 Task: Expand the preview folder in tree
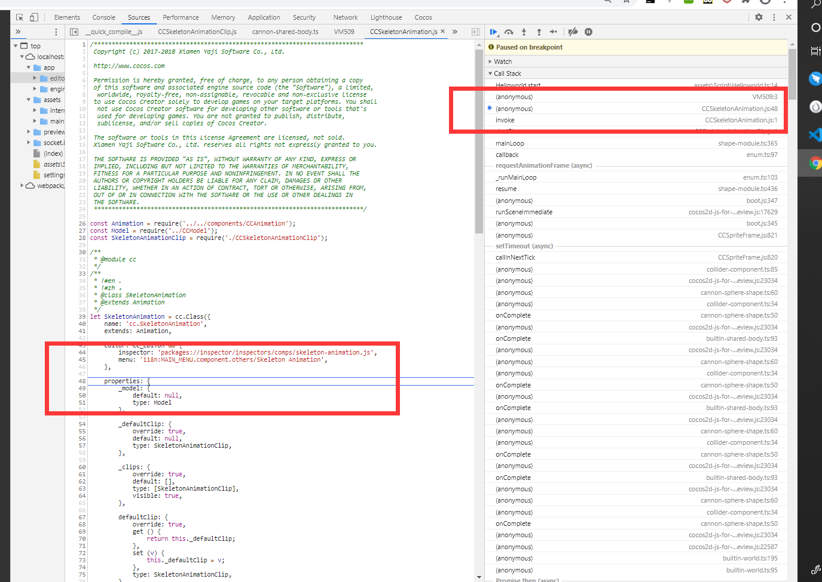tap(29, 132)
